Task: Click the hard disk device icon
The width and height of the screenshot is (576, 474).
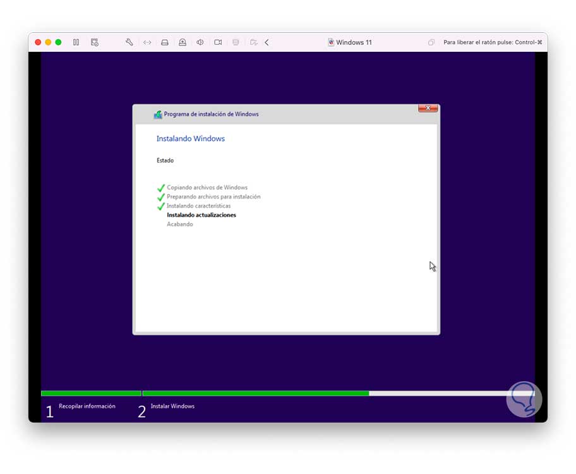Action: [165, 42]
